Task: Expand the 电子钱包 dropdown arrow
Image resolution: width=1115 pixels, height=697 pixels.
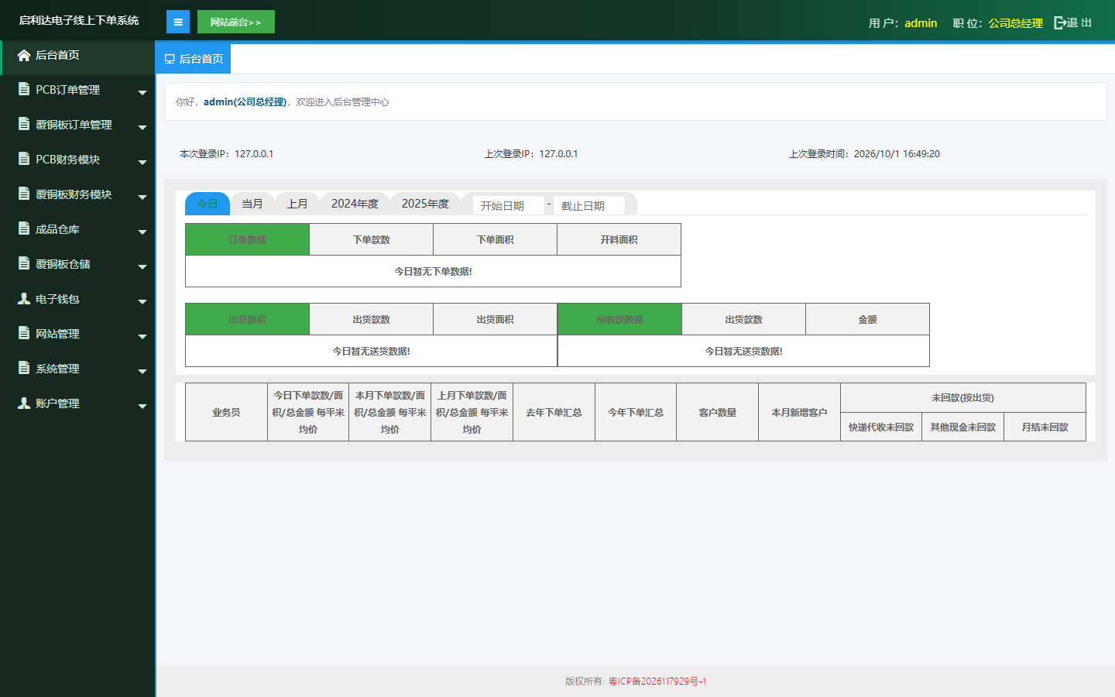Action: click(142, 302)
